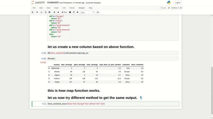Open the File menu
Viewport: 213px width, 119px height.
pos(34,8)
